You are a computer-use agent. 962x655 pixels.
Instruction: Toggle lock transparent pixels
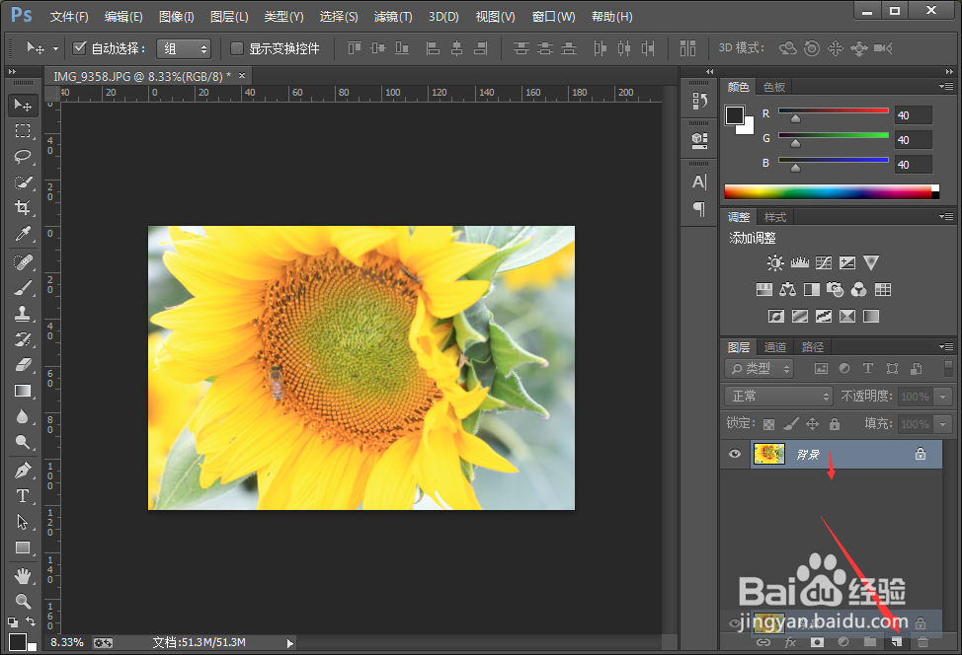point(768,424)
